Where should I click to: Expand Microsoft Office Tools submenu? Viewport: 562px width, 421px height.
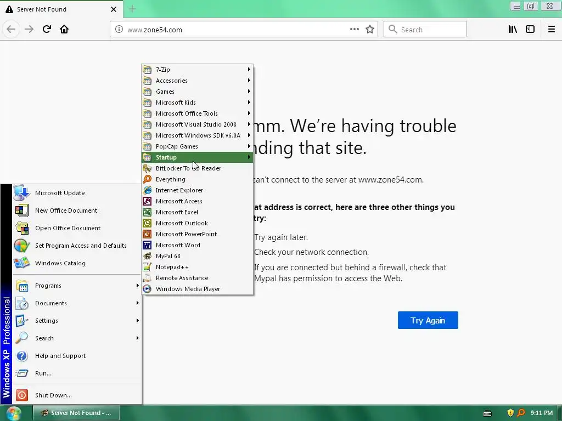pyautogui.click(x=198, y=113)
